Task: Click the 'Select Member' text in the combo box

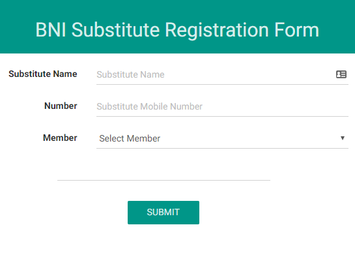Action: [x=130, y=138]
